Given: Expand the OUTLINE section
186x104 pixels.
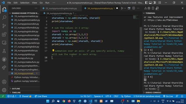Looking at the screenshot, I should coord(24,89).
